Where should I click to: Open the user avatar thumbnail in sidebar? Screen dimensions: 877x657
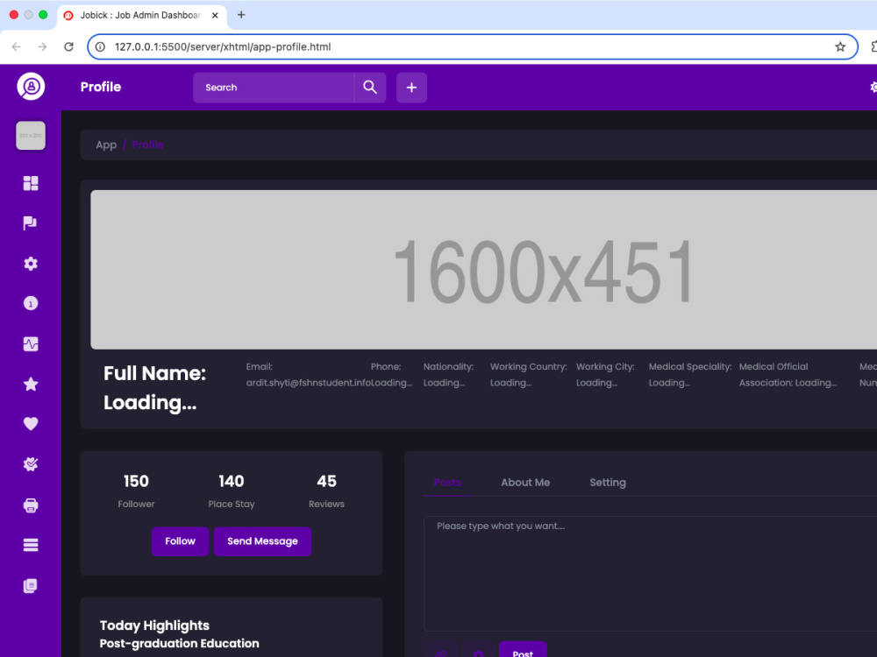coord(31,136)
